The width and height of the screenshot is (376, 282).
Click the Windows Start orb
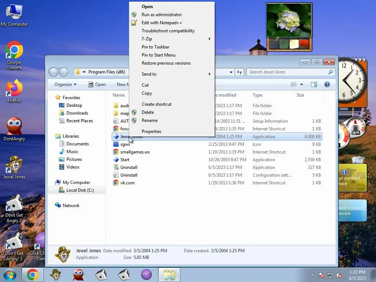point(10,275)
